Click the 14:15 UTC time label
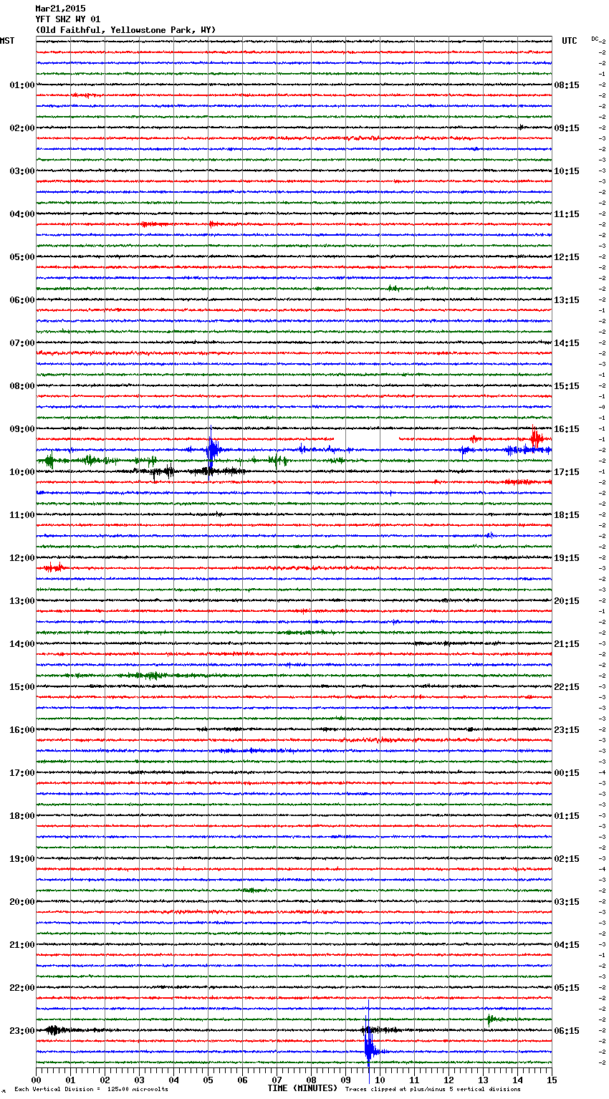 (567, 343)
